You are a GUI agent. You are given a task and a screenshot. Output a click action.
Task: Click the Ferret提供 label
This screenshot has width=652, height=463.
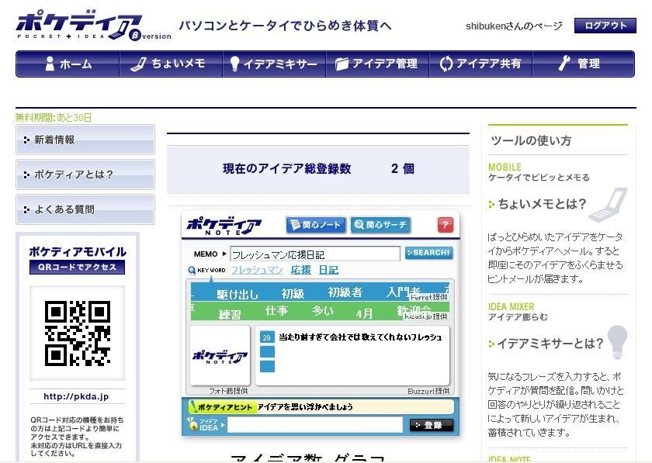[428, 297]
